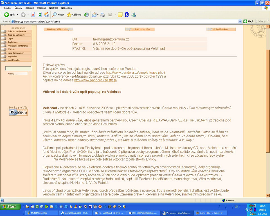Open Přihlášení konference in the sidebar
Viewport: 270px width, 216px height.
[16, 46]
